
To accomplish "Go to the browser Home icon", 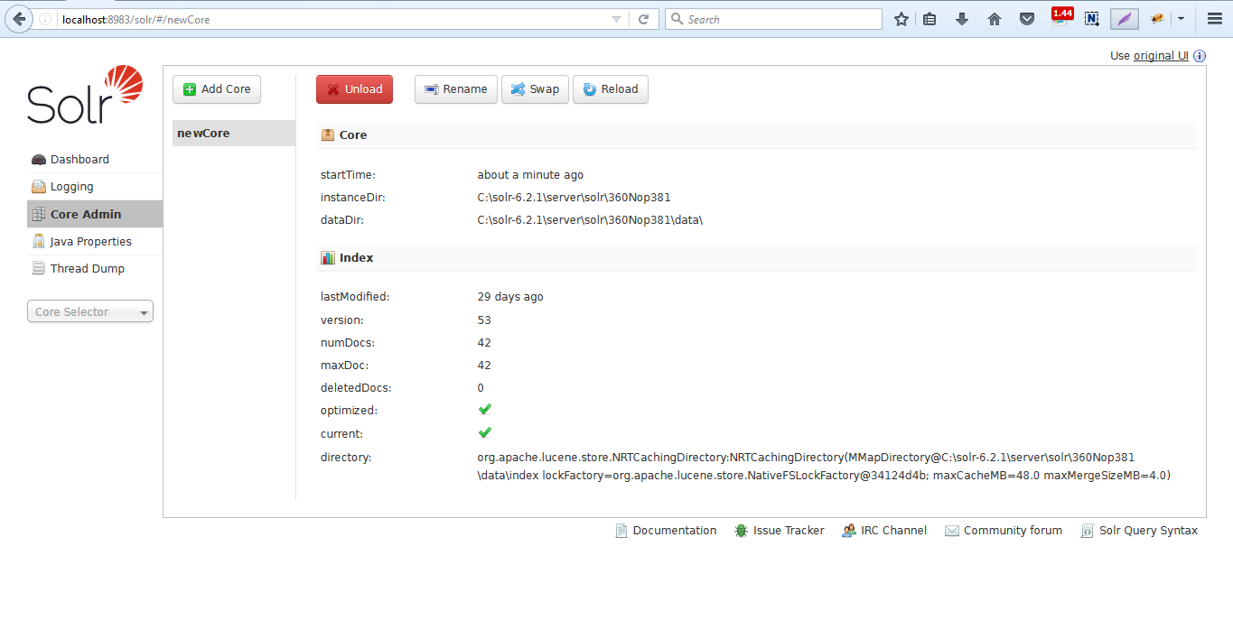I will (x=995, y=19).
